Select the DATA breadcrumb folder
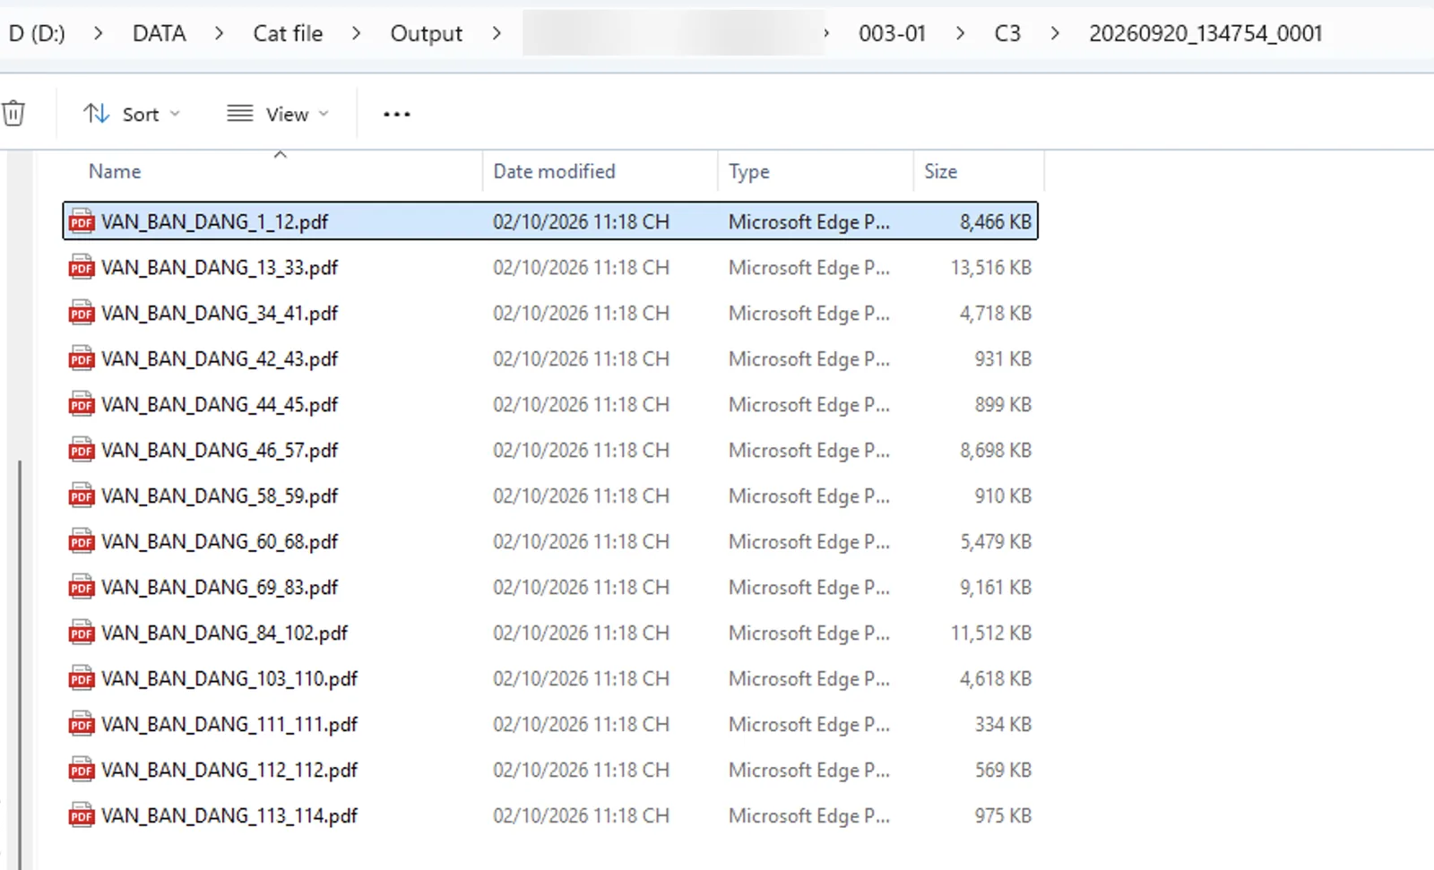Viewport: 1434px width, 870px height. (160, 33)
